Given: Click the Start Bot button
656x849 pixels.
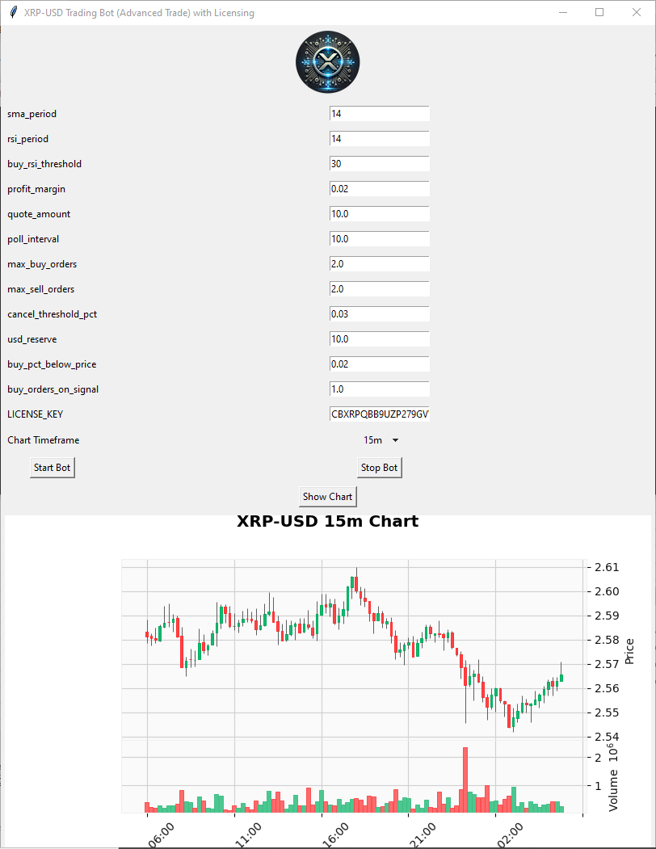Looking at the screenshot, I should [x=52, y=468].
